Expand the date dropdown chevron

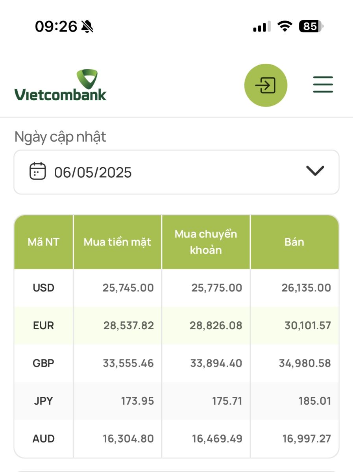[x=315, y=171]
